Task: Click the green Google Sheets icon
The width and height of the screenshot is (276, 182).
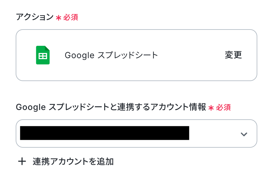Action: 43,55
